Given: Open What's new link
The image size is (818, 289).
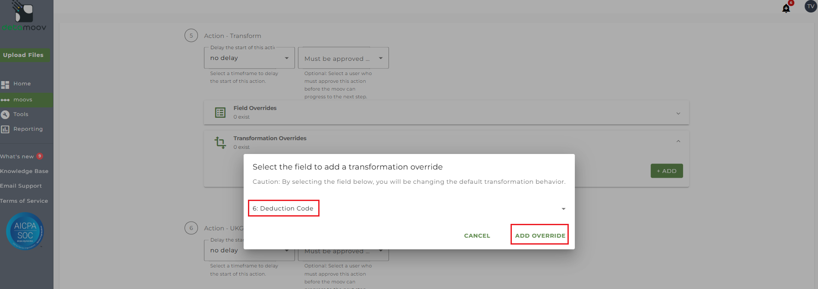Looking at the screenshot, I should coord(17,157).
